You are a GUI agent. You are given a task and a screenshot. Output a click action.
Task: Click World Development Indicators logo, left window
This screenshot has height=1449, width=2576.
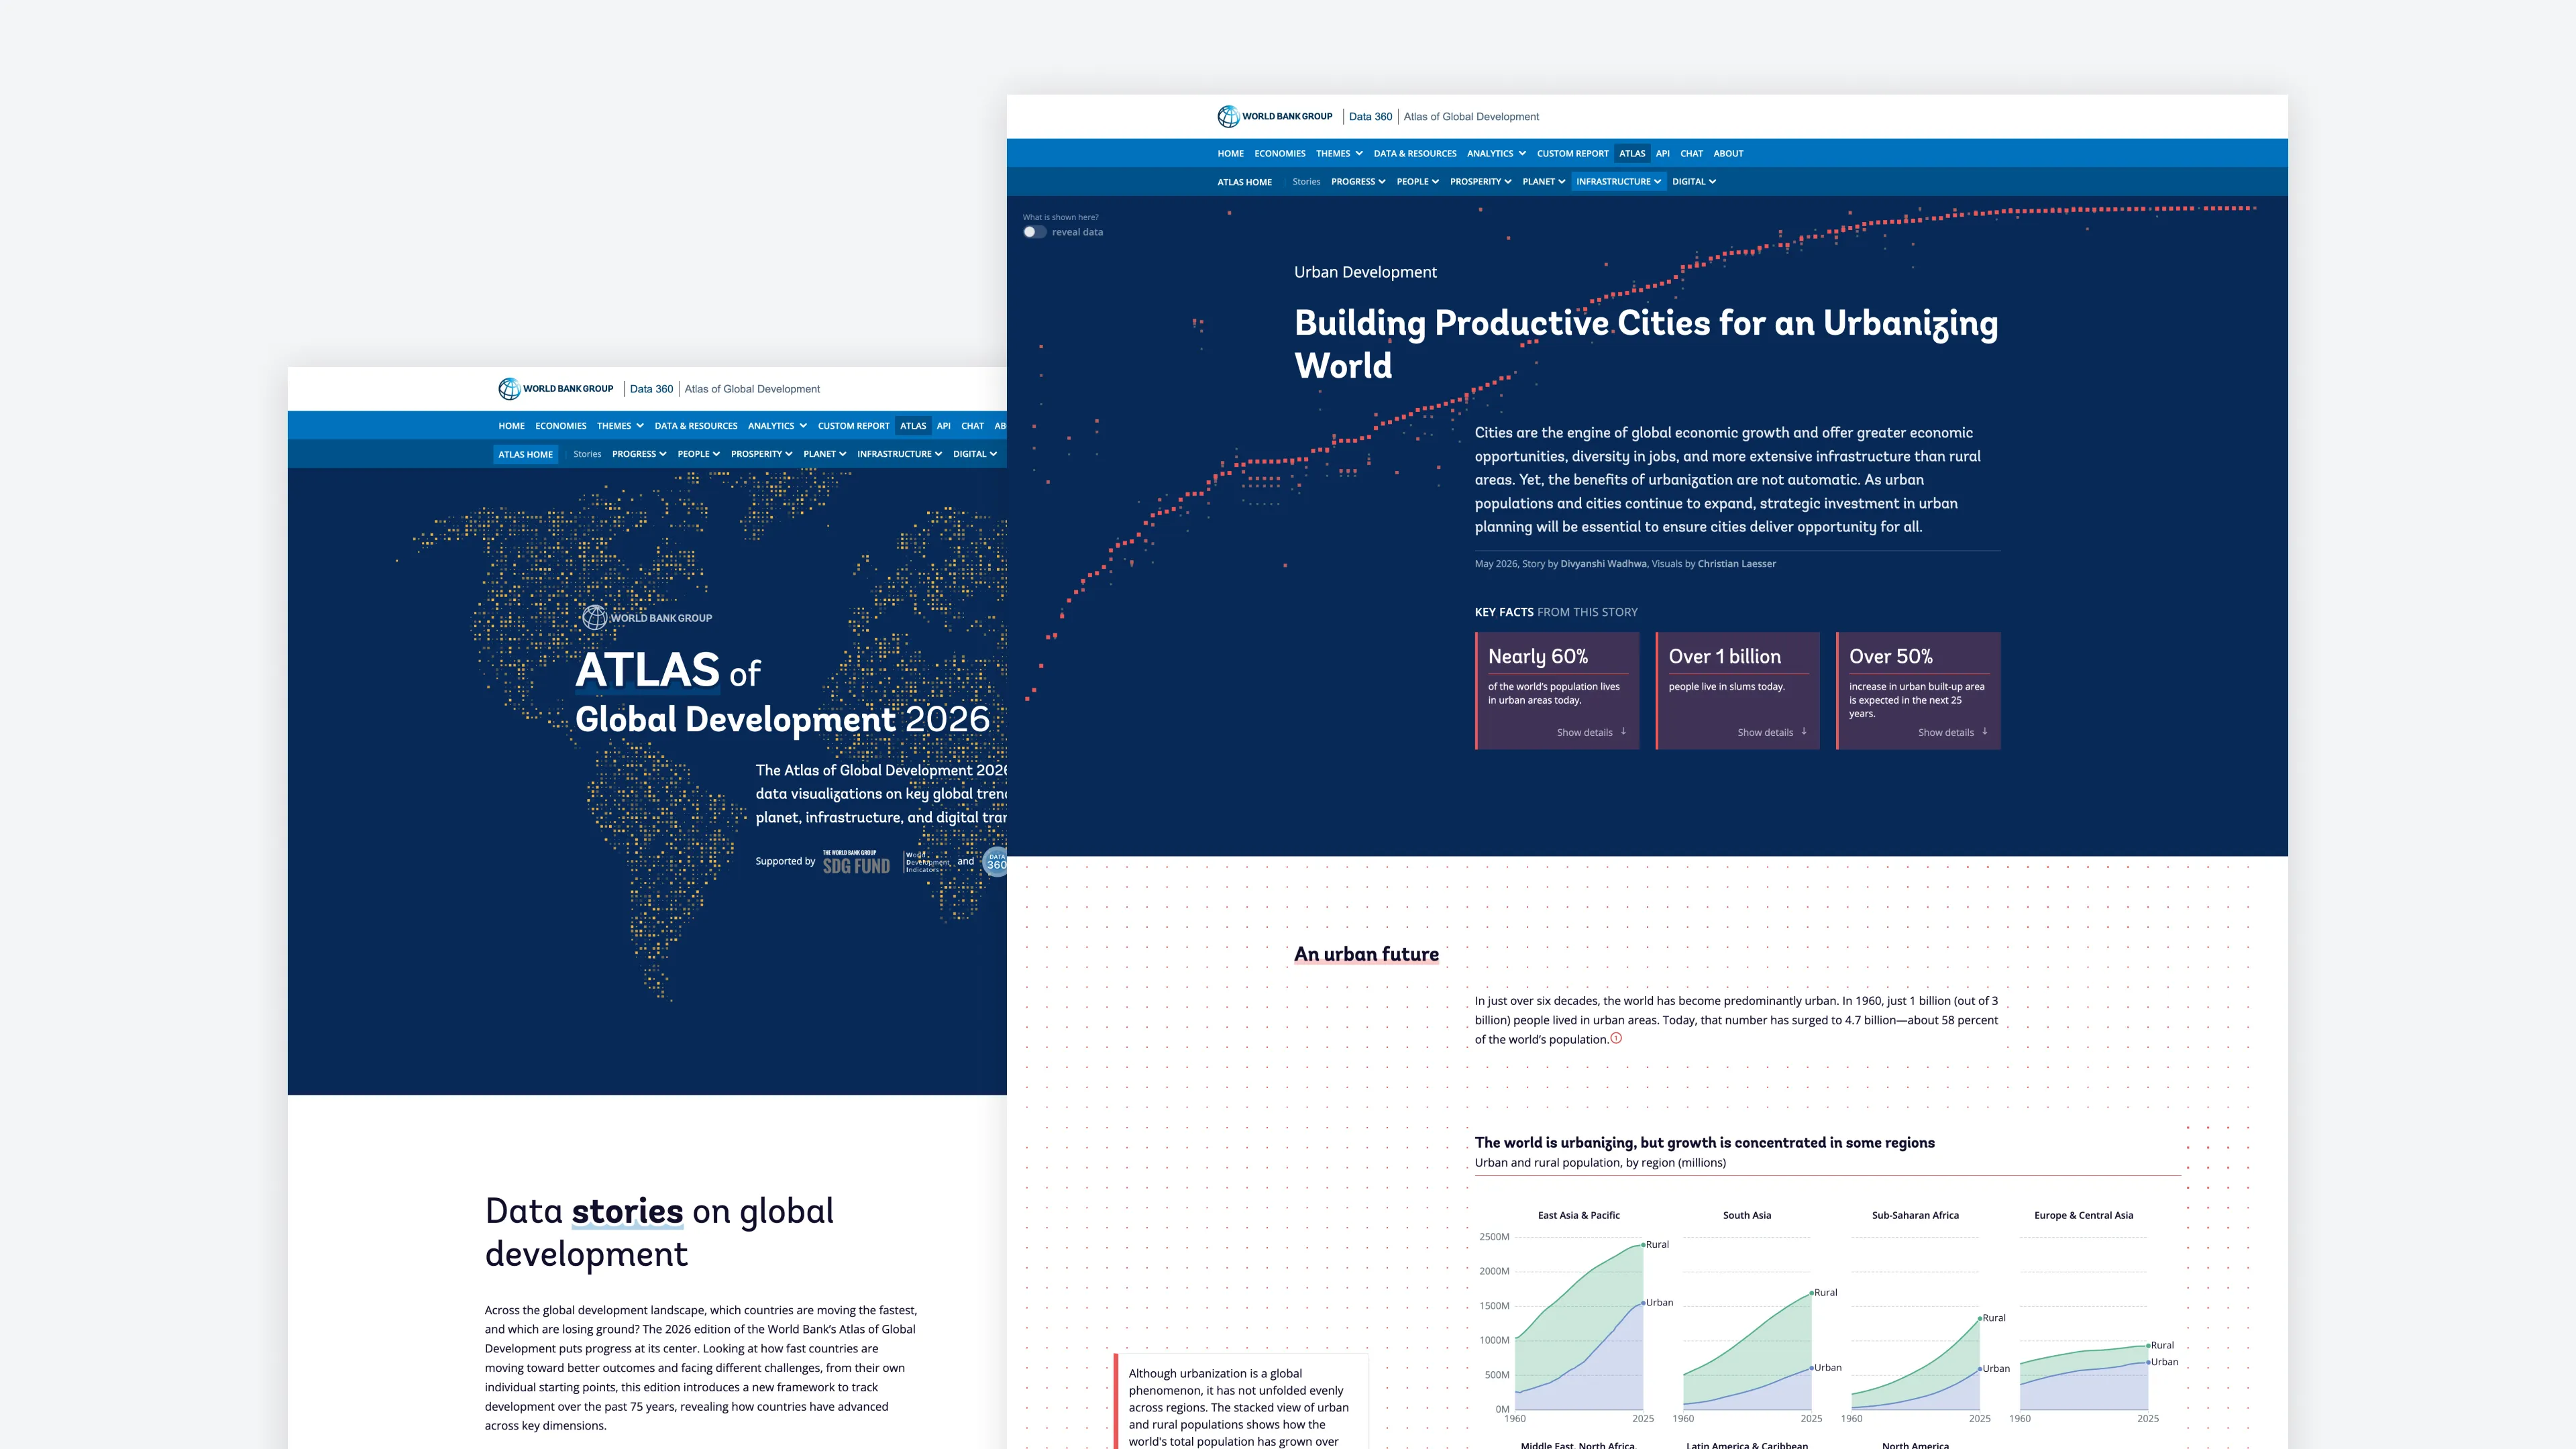(x=927, y=862)
